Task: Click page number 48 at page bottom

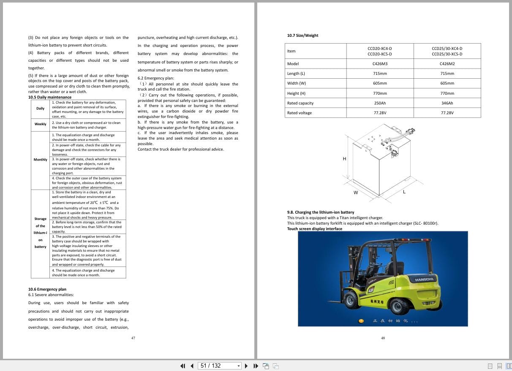Action: 383,338
